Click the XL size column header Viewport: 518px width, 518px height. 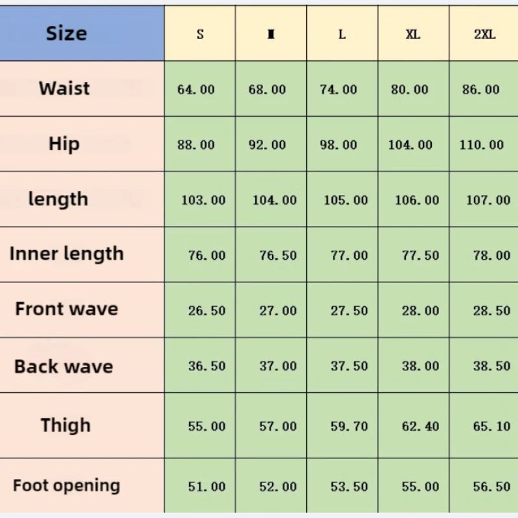[x=413, y=34]
